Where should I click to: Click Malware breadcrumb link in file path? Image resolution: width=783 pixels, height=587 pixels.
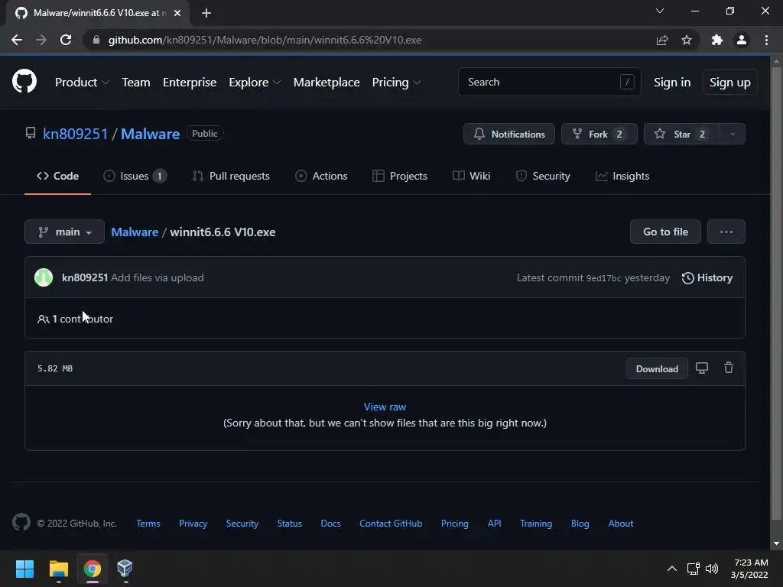click(x=135, y=232)
